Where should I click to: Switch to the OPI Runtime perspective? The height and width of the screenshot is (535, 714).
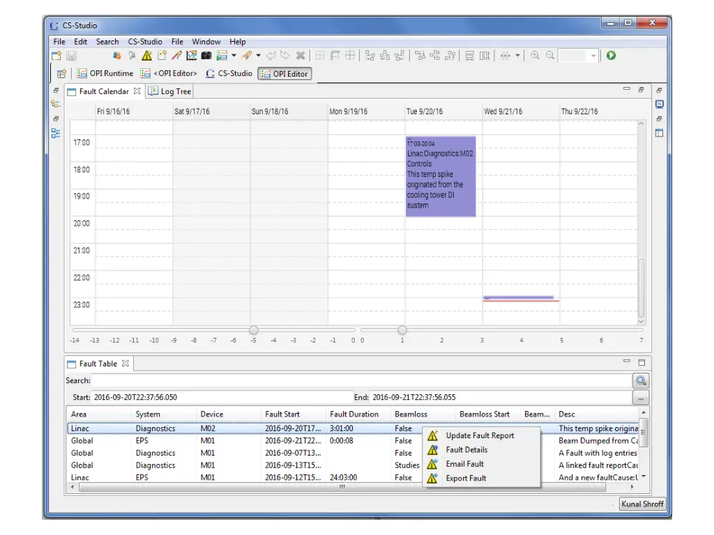(105, 73)
